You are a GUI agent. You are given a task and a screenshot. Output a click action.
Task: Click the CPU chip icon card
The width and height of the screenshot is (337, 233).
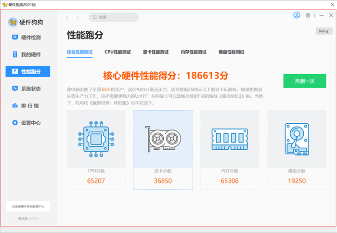pos(96,139)
